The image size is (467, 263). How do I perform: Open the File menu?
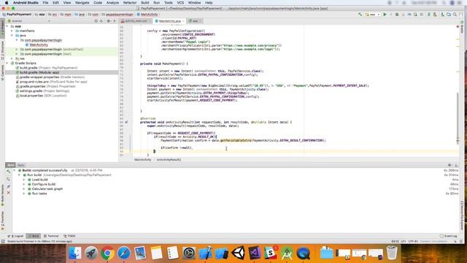pos(45,3)
